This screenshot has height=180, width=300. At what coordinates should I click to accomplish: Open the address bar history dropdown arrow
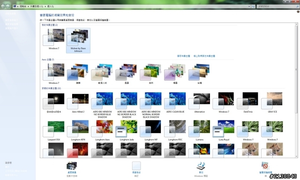tap(249, 6)
